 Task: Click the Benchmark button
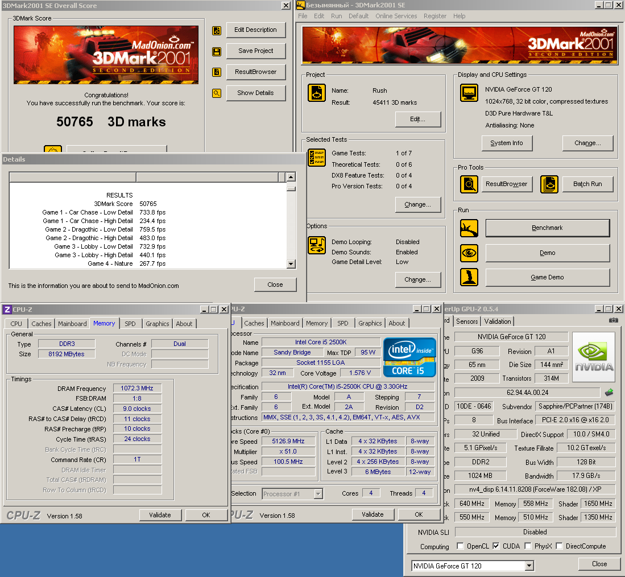[x=547, y=228]
